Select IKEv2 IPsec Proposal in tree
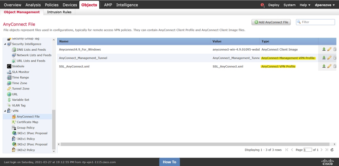 tap(32, 144)
